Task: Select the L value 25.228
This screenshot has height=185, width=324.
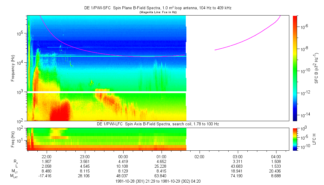Action: click(161, 166)
